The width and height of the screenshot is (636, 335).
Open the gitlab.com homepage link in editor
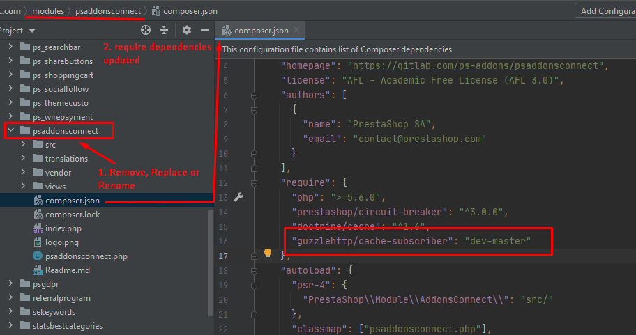(476, 65)
